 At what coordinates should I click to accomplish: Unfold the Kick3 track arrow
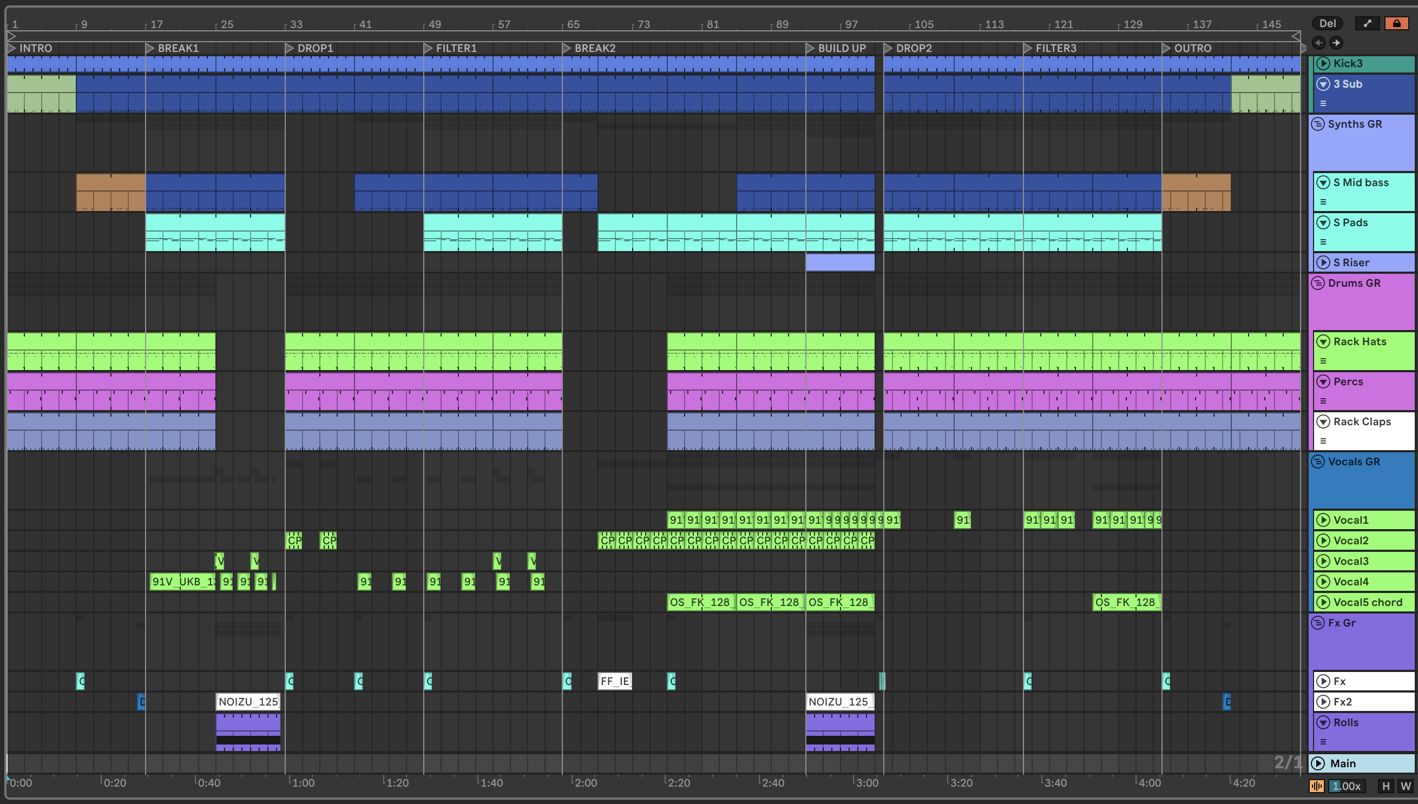coord(1323,63)
